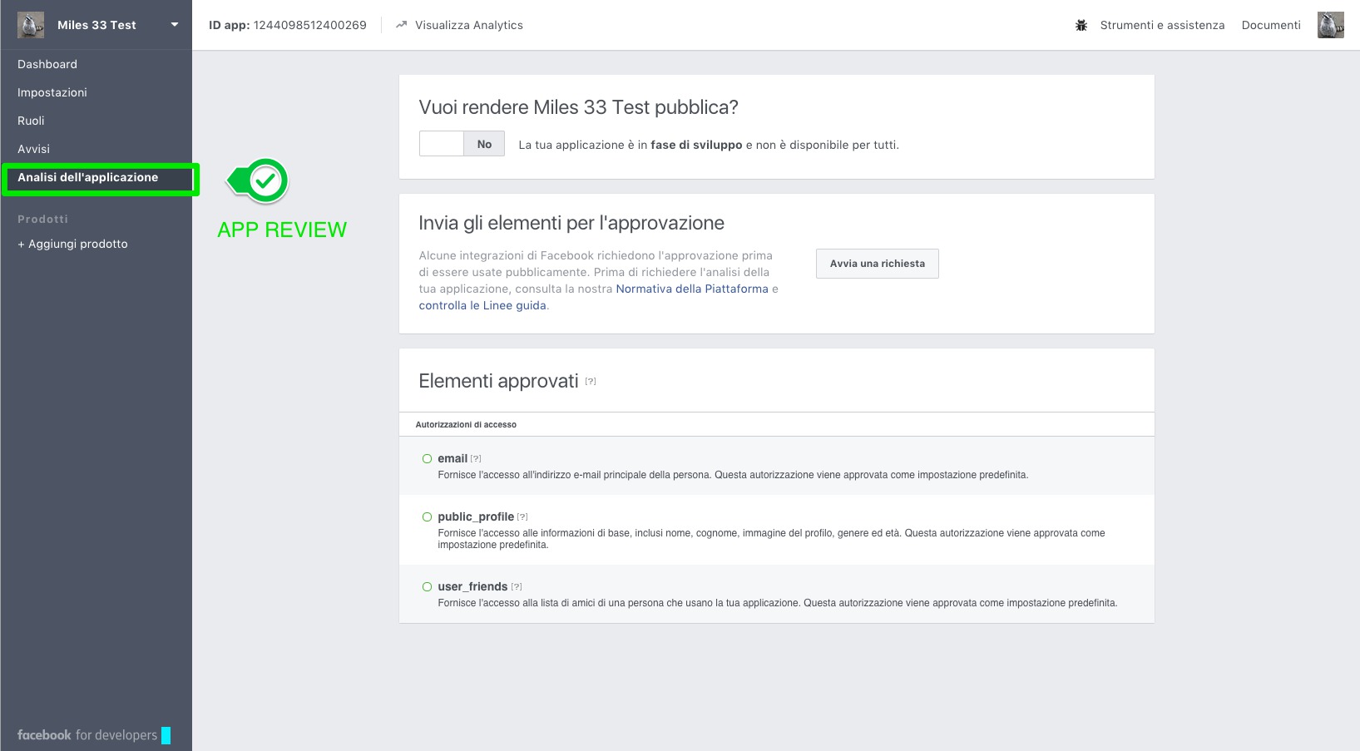The height and width of the screenshot is (751, 1360).
Task: Open Dashboard in the sidebar
Action: 47,64
